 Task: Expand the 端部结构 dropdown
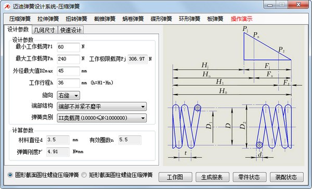(102, 106)
